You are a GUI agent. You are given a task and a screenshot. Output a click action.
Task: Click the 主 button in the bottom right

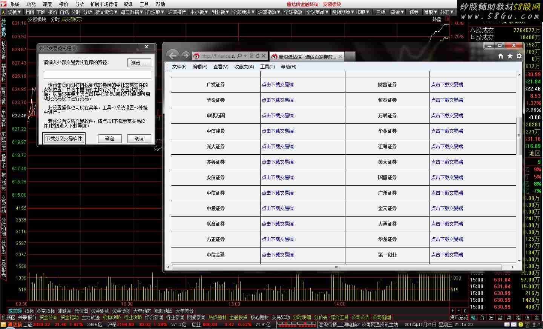(536, 318)
